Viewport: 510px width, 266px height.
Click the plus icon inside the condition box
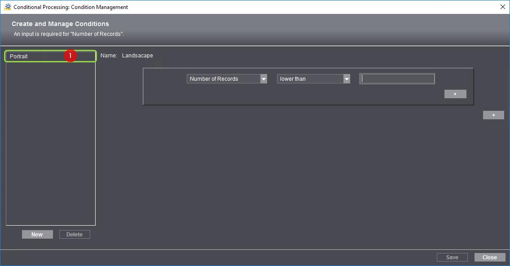455,94
